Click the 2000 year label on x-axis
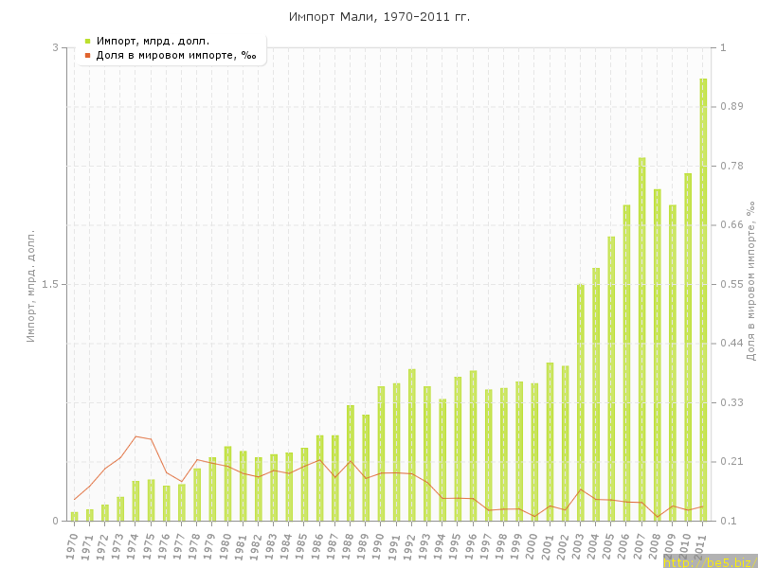 click(533, 546)
